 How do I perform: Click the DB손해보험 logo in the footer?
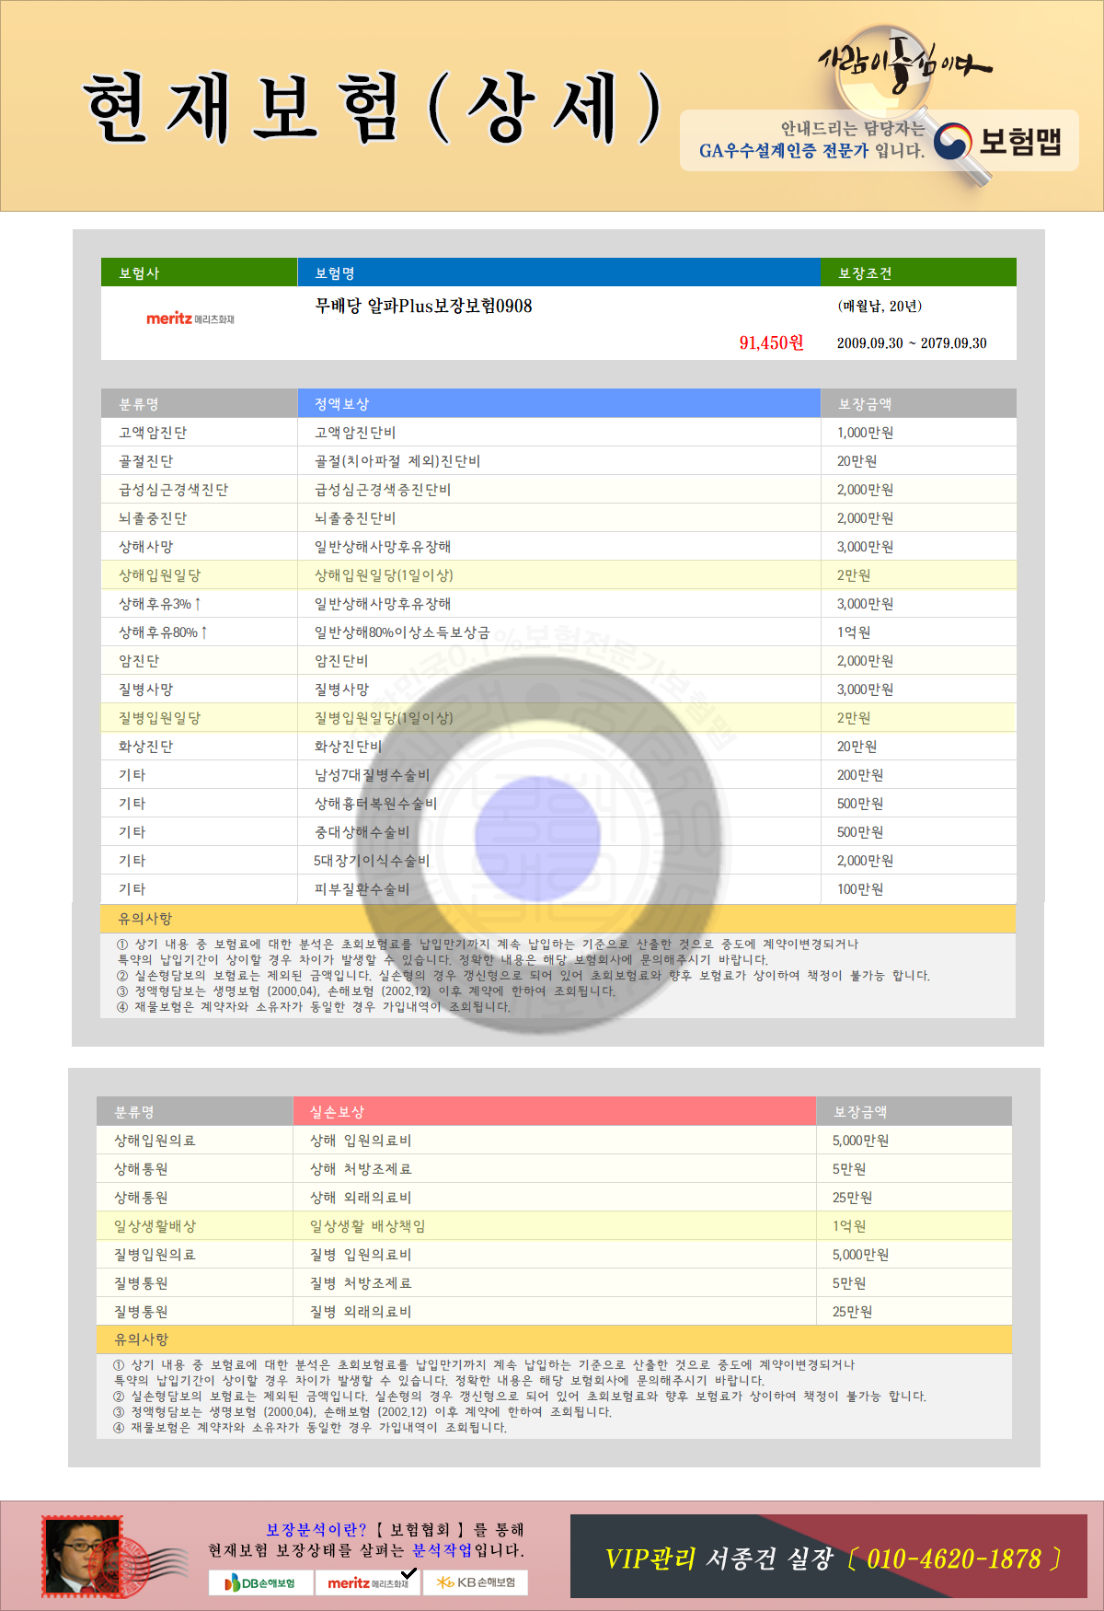[259, 1582]
